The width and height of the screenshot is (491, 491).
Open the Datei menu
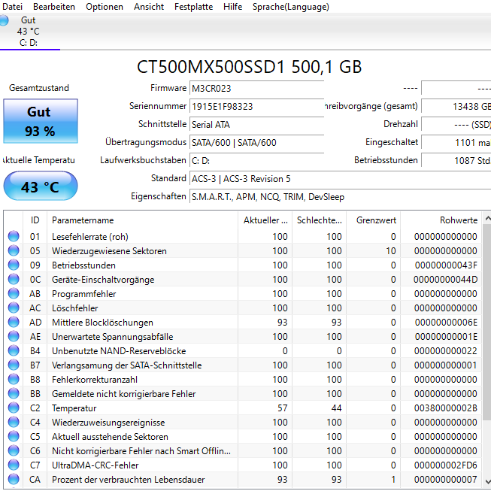pyautogui.click(x=12, y=7)
